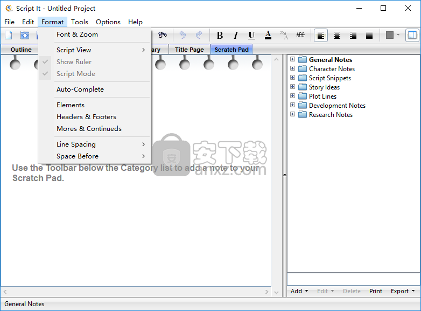Click the ABC strikethrough icon
The image size is (421, 311).
pos(300,35)
